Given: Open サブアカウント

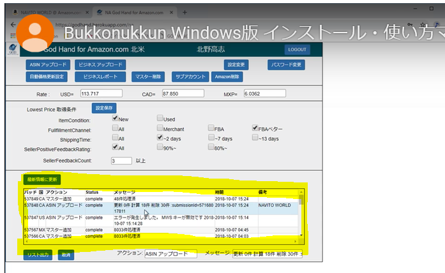Looking at the screenshot, I should pyautogui.click(x=190, y=77).
